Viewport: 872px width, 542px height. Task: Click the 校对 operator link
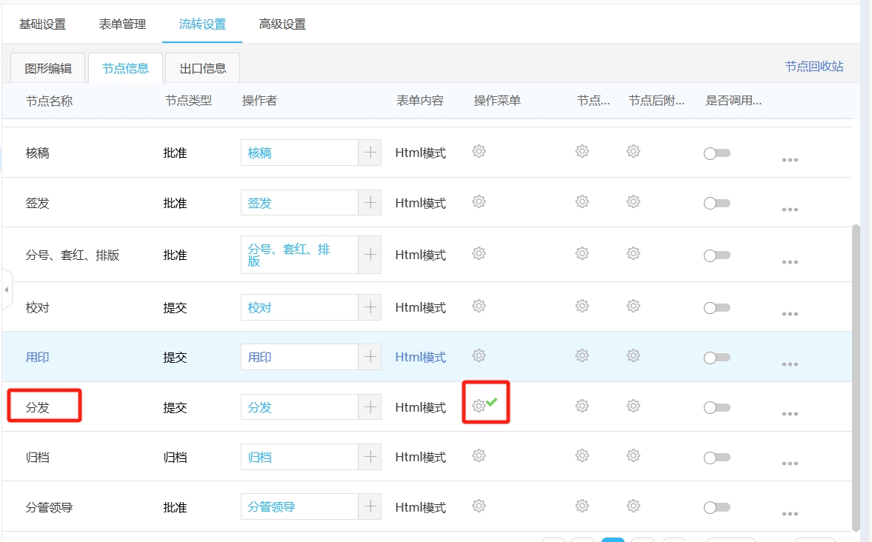click(x=260, y=307)
